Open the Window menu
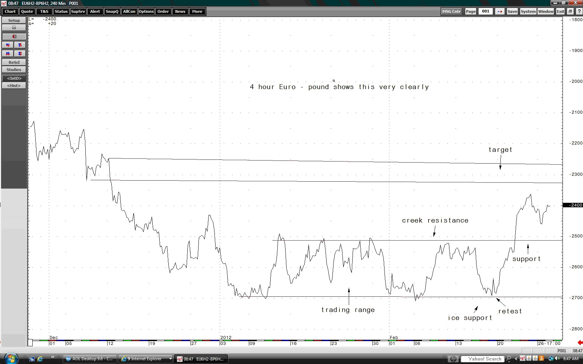Screen dimensions: 583x364 [x=546, y=11]
